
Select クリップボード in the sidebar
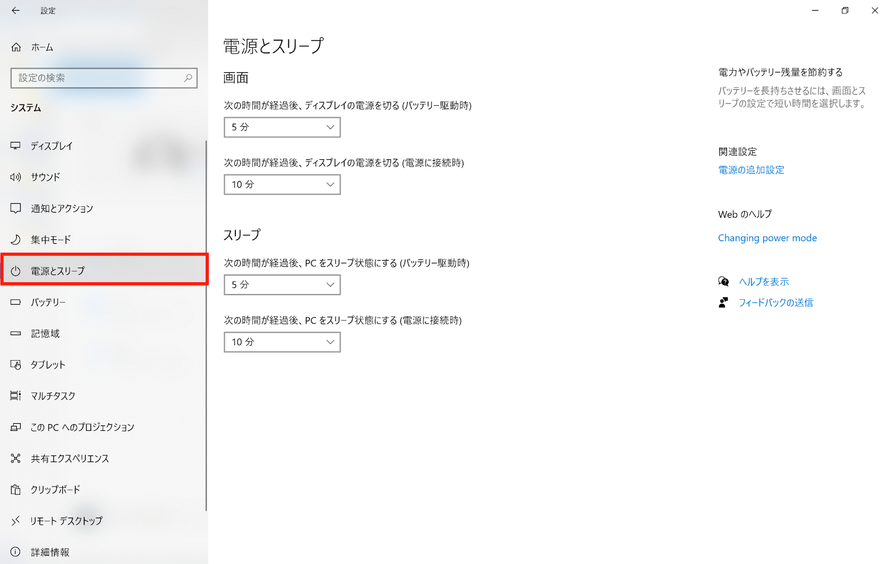pyautogui.click(x=103, y=490)
